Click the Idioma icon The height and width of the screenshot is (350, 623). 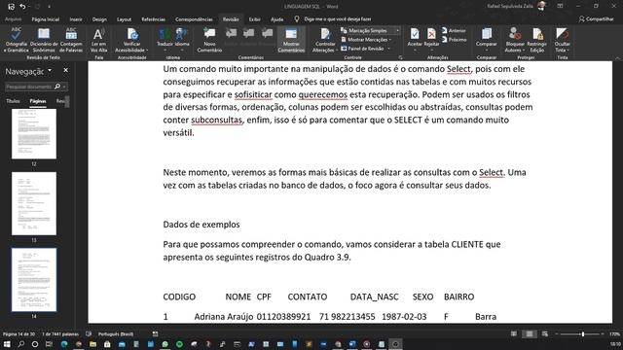(x=182, y=34)
